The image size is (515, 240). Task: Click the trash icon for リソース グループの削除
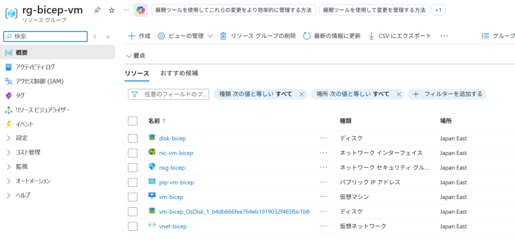223,36
